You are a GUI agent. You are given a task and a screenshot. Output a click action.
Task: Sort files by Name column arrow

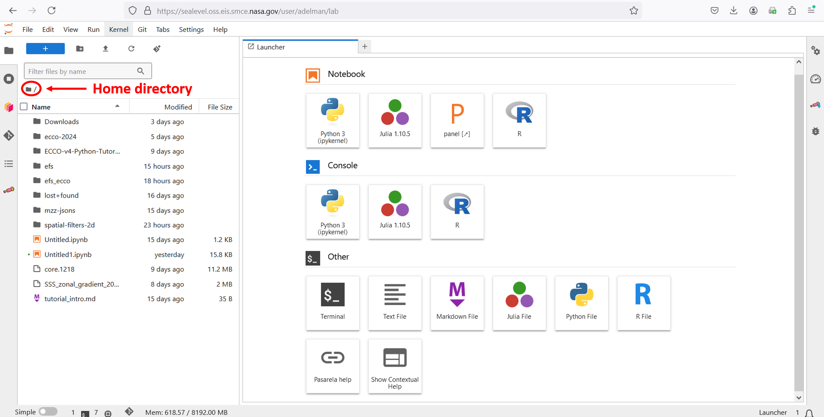[117, 106]
